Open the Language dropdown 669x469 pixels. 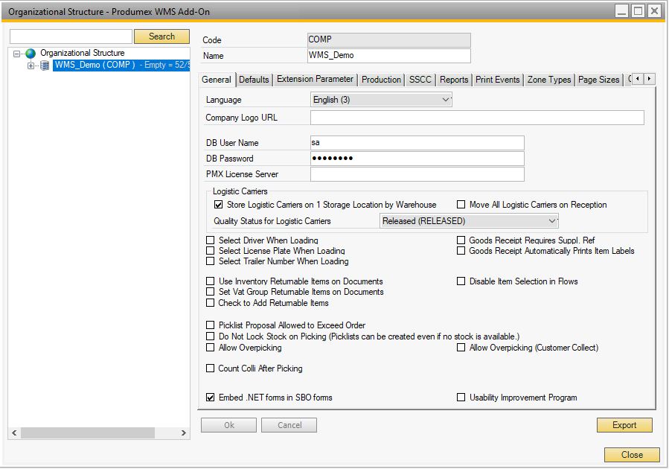(446, 100)
